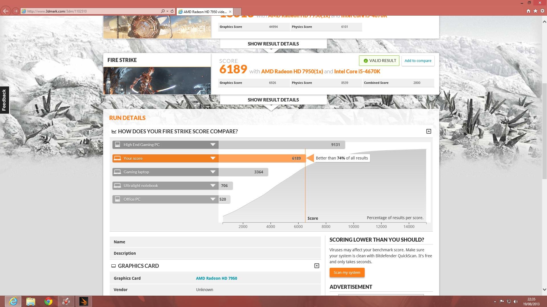Click the orange 6189 score bar
Image resolution: width=547 pixels, height=307 pixels.
[262, 158]
